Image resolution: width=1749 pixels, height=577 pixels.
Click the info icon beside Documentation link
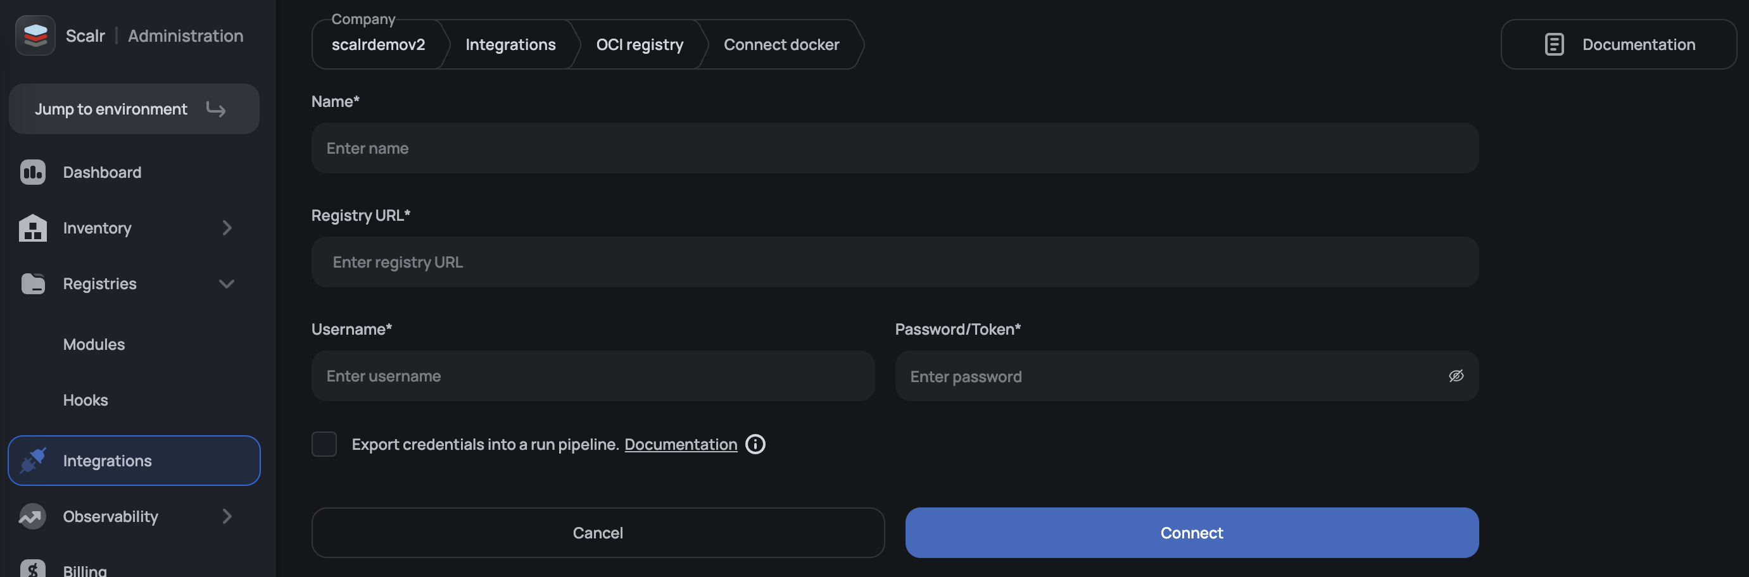(x=755, y=444)
